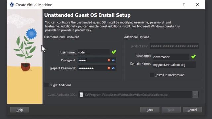Enable the Guest Additions checkbox
This screenshot has height=119, width=212.
tap(47, 85)
